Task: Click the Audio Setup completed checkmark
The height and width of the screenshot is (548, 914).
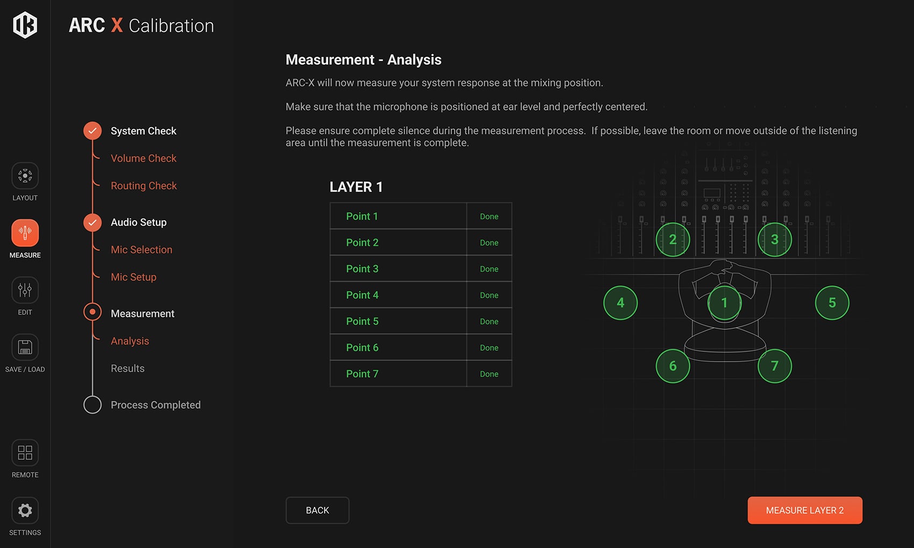Action: pos(92,222)
